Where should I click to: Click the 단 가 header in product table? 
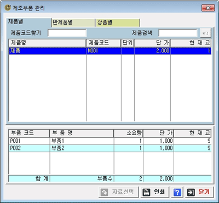(152, 43)
